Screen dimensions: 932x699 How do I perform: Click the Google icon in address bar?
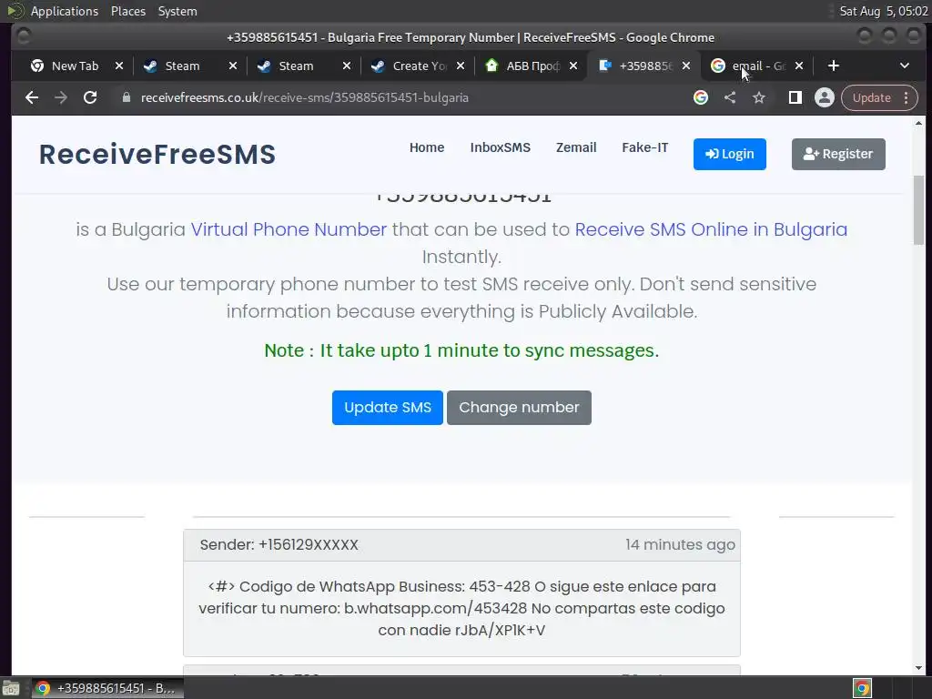pos(701,97)
